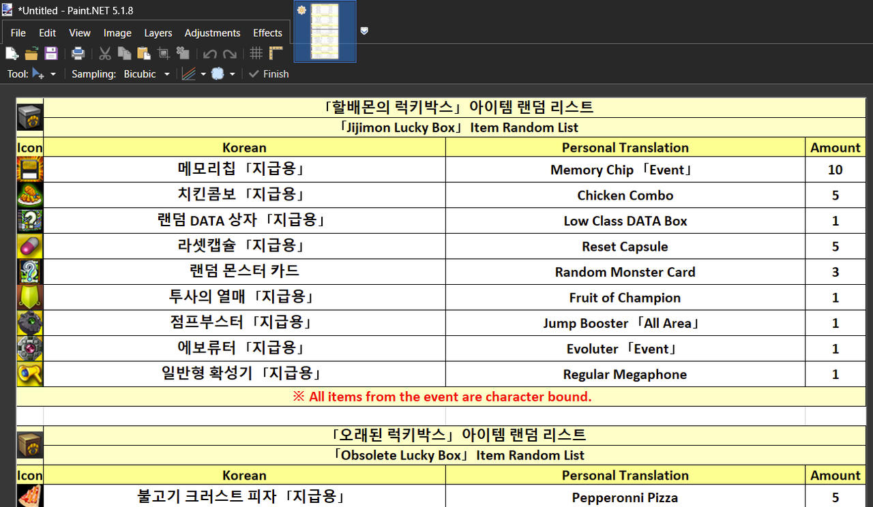This screenshot has height=507, width=873.
Task: Click the Jump Booster item icon
Action: tap(30, 323)
